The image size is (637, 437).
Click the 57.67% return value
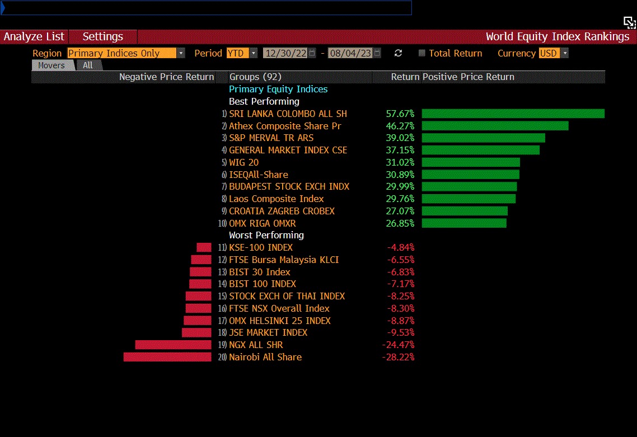click(x=400, y=114)
